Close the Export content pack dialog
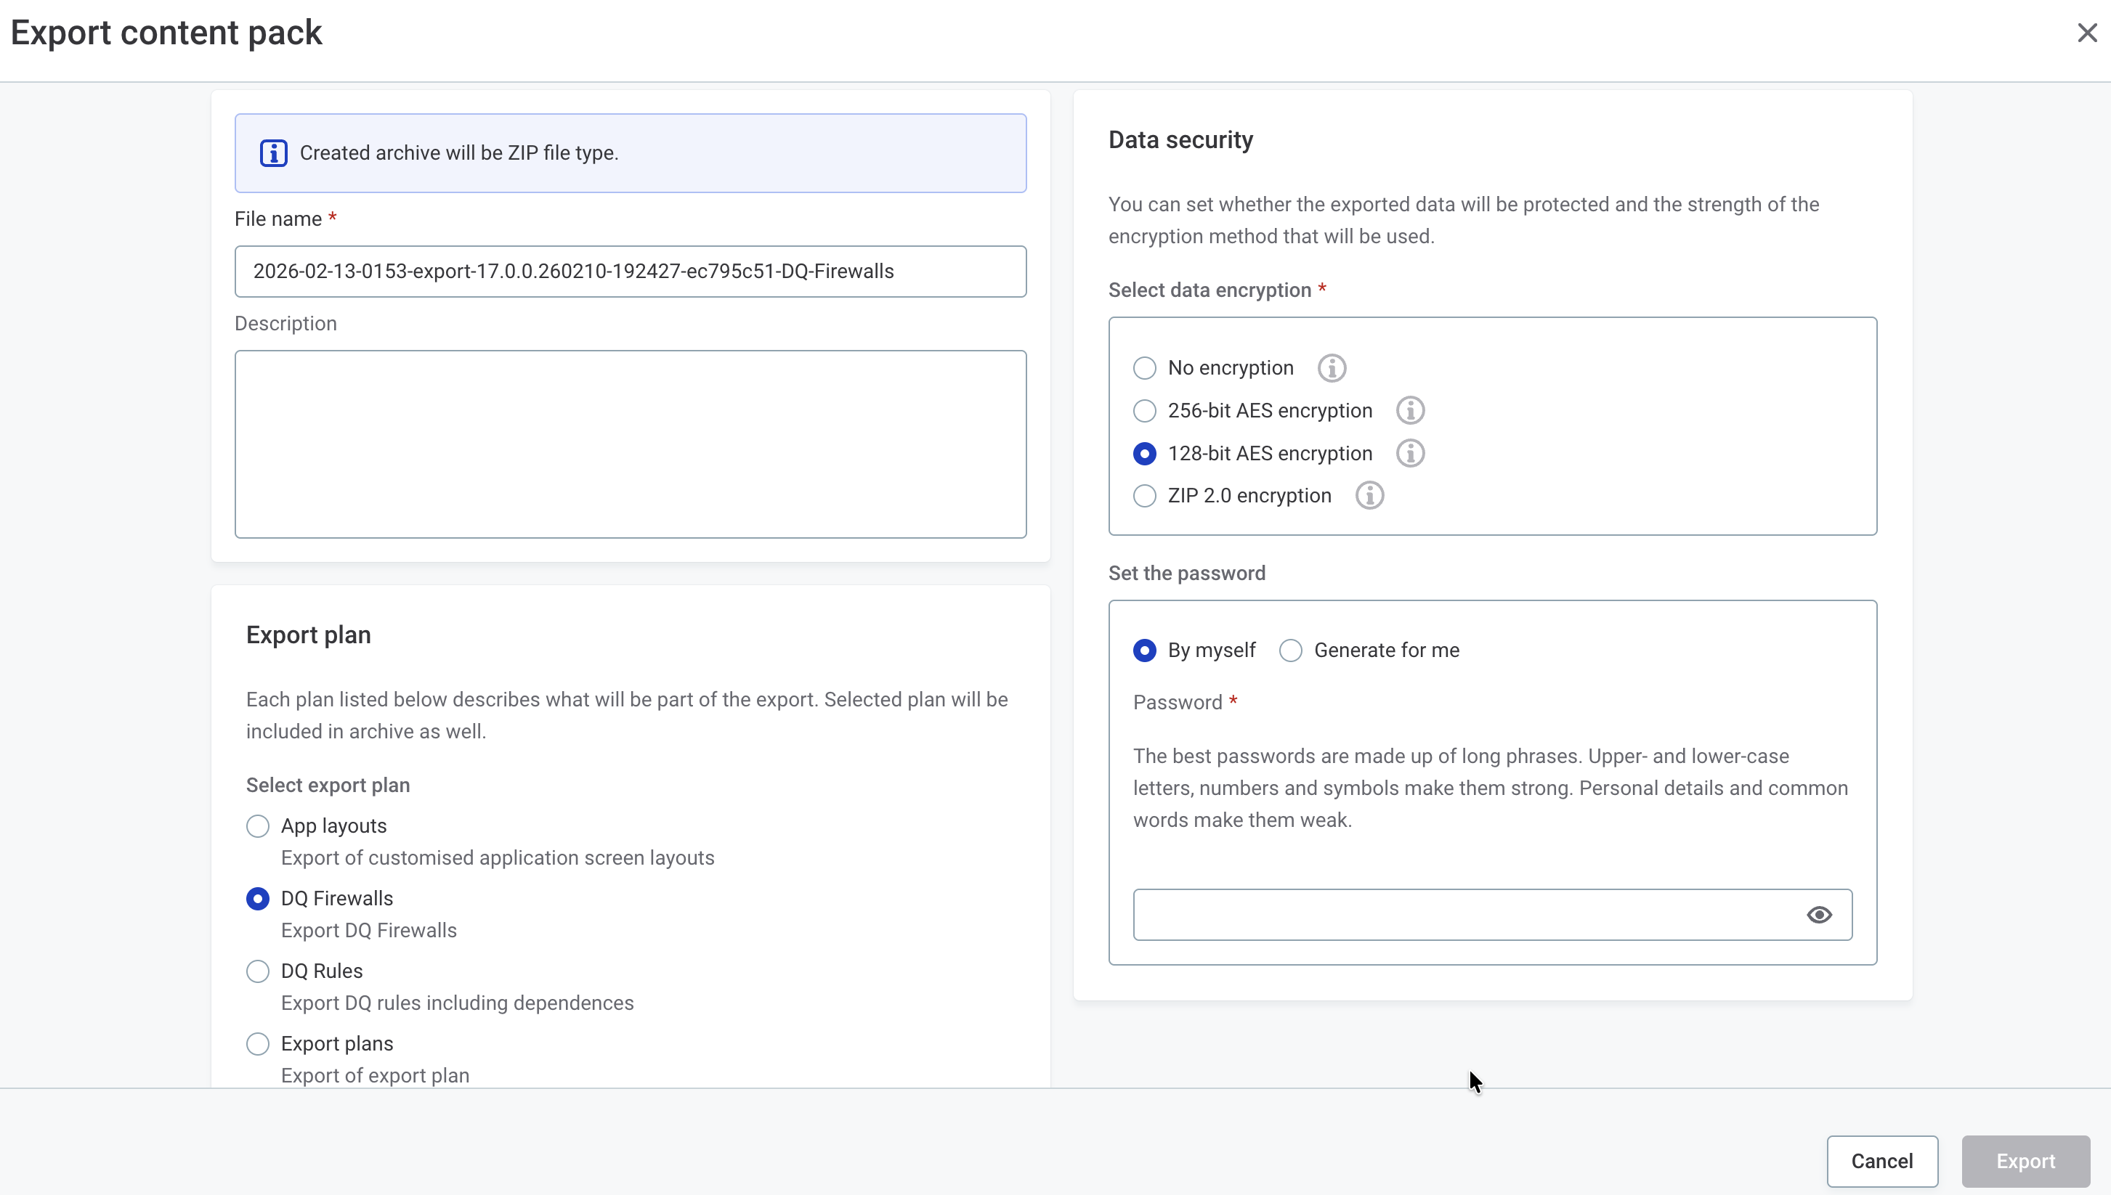This screenshot has height=1195, width=2111. [2086, 33]
